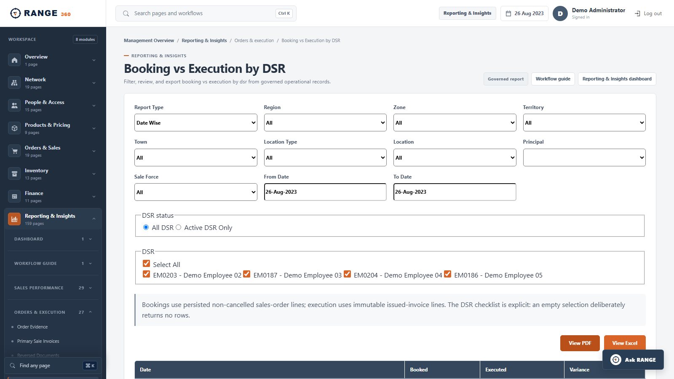Click the Ask RANGE assistant icon
674x379 pixels.
point(616,360)
